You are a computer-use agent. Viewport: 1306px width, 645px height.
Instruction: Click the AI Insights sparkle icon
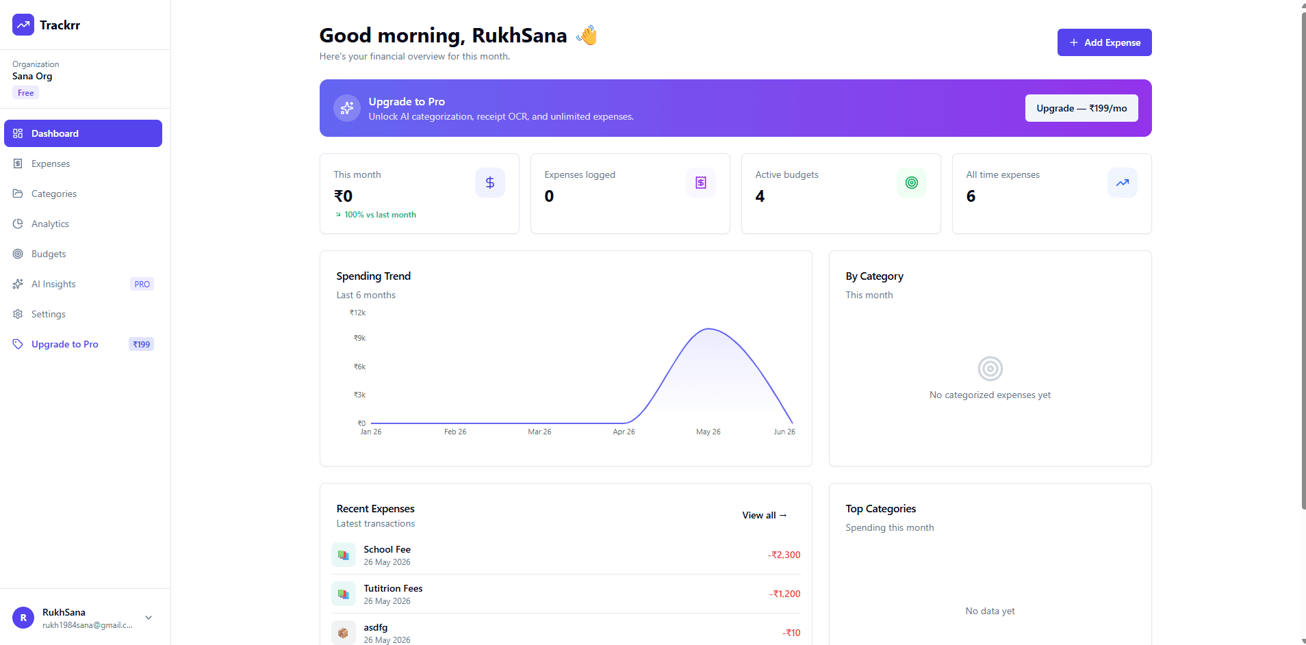tap(18, 284)
